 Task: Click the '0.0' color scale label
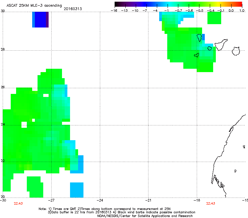click(231, 11)
